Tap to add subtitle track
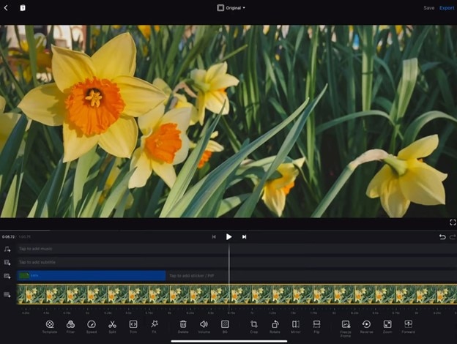The width and height of the screenshot is (457, 344). (x=237, y=262)
